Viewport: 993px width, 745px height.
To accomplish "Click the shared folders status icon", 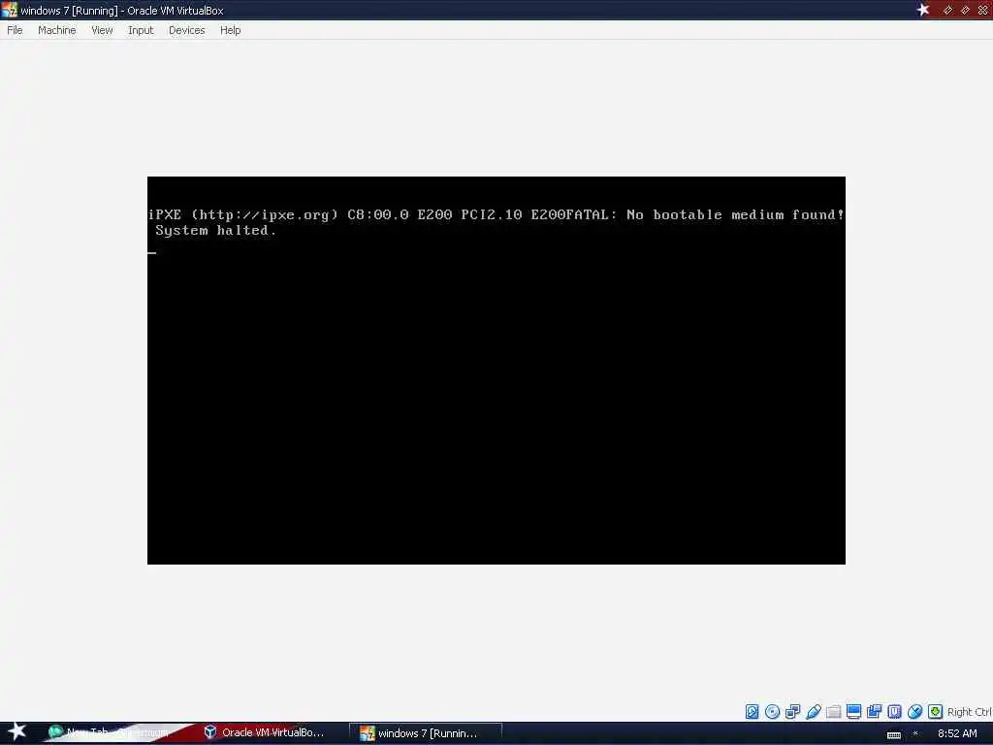I will 833,711.
